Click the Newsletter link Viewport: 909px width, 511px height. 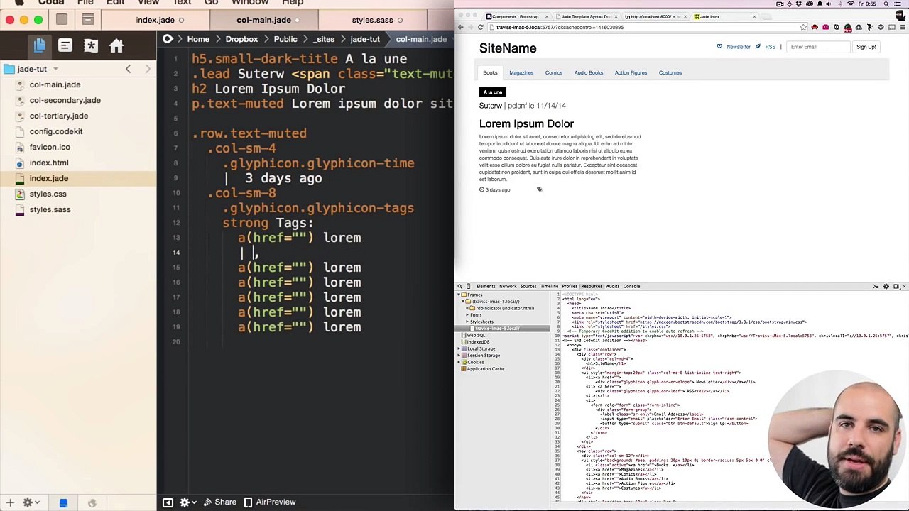[x=739, y=47]
